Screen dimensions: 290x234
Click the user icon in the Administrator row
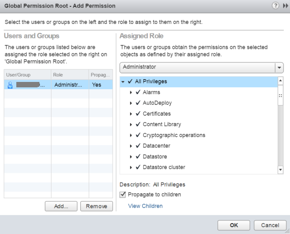tap(10, 85)
